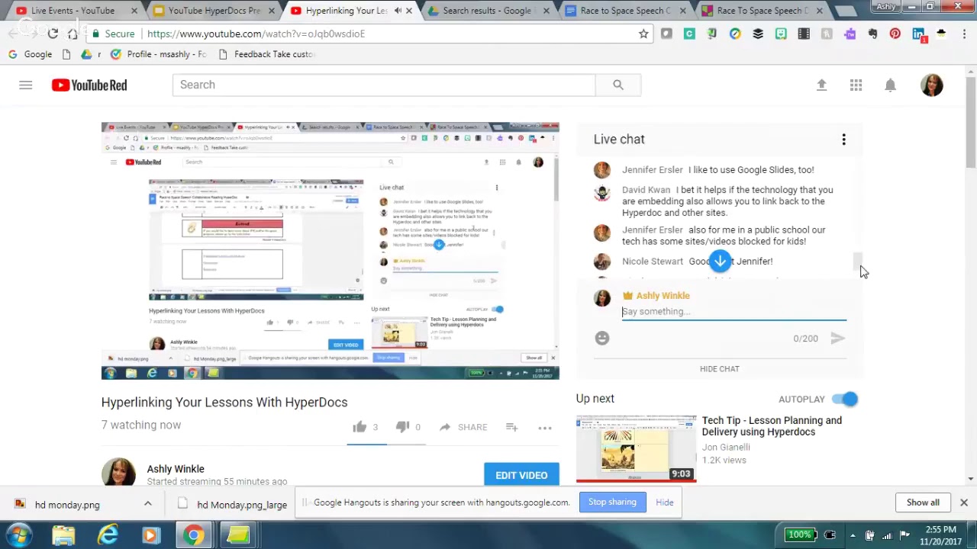977x549 pixels.
Task: Open Profile - msashly bookmark
Action: pos(159,54)
